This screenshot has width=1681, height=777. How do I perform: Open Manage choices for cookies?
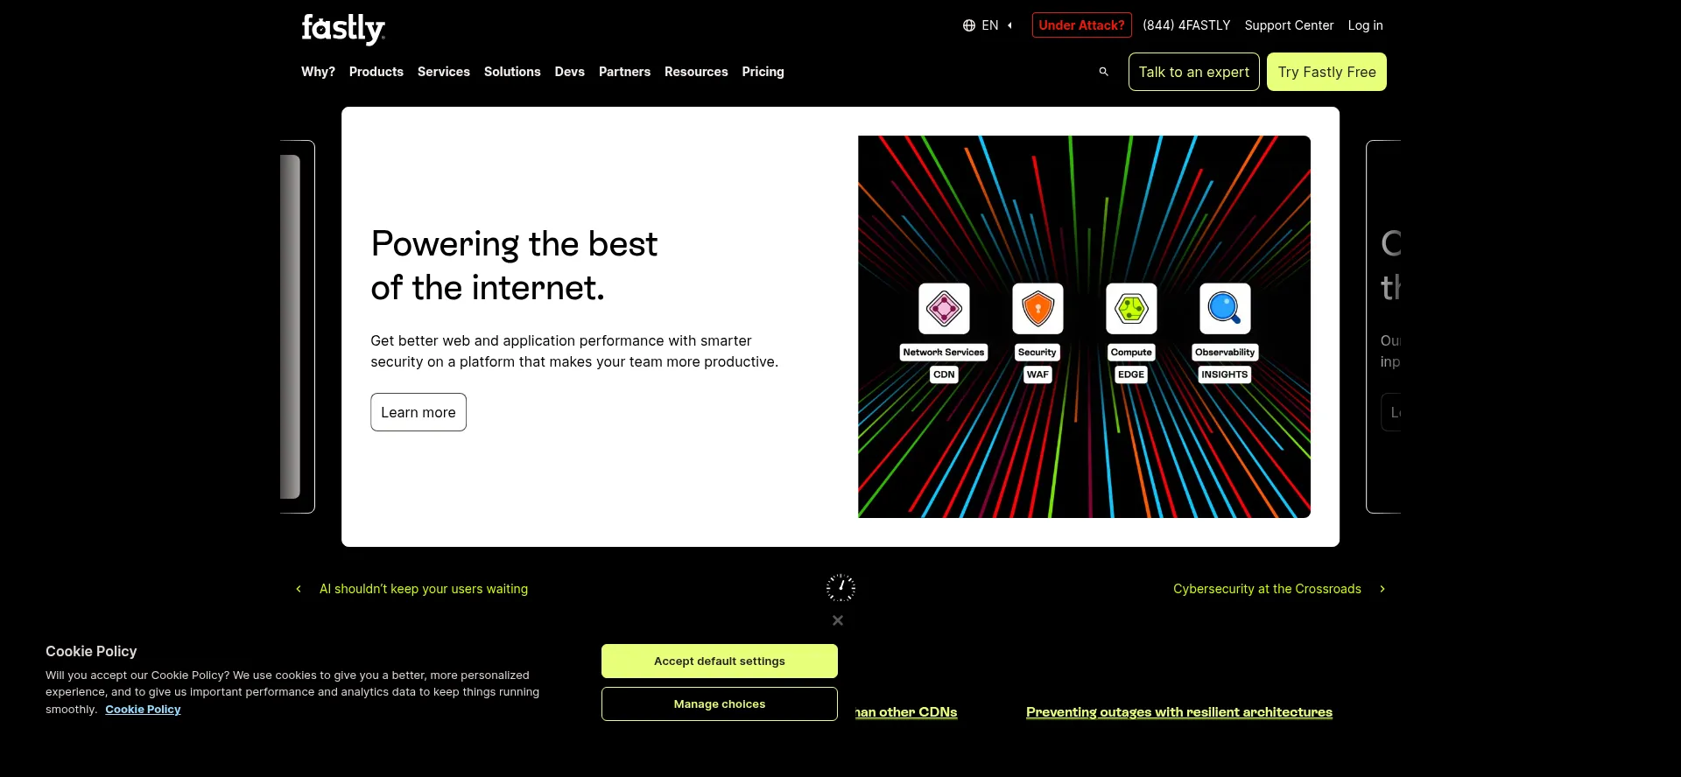coord(719,704)
